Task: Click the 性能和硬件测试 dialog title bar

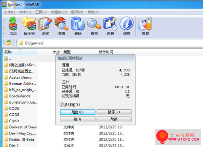Action: 95,58
